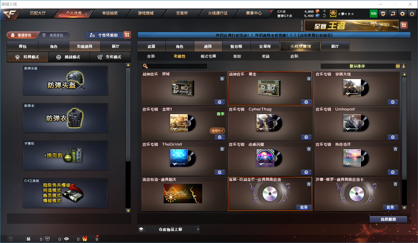Viewport: 418px width, 243px height.
Task: Open settings gear for 音乐专辑·TheGrind
Action: pos(219,172)
